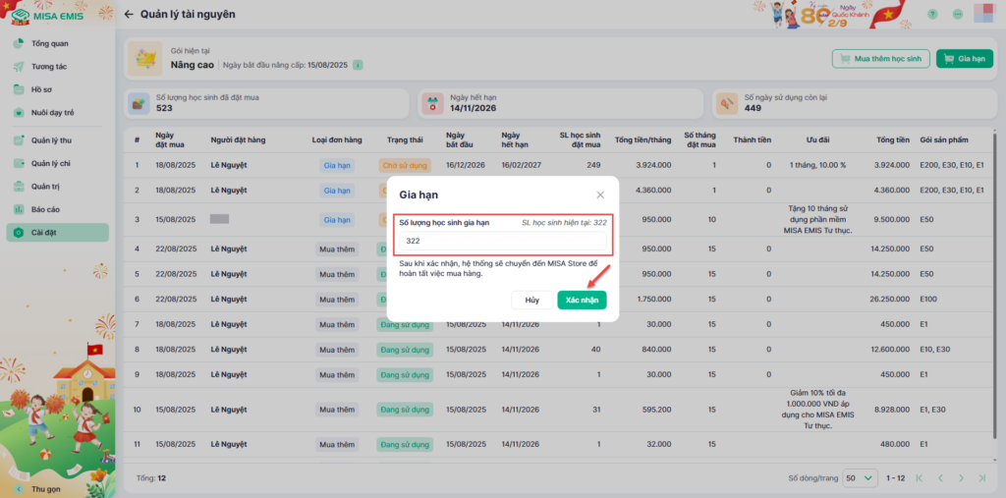Click the info icon next to upgrade date
1006x498 pixels.
tap(359, 65)
